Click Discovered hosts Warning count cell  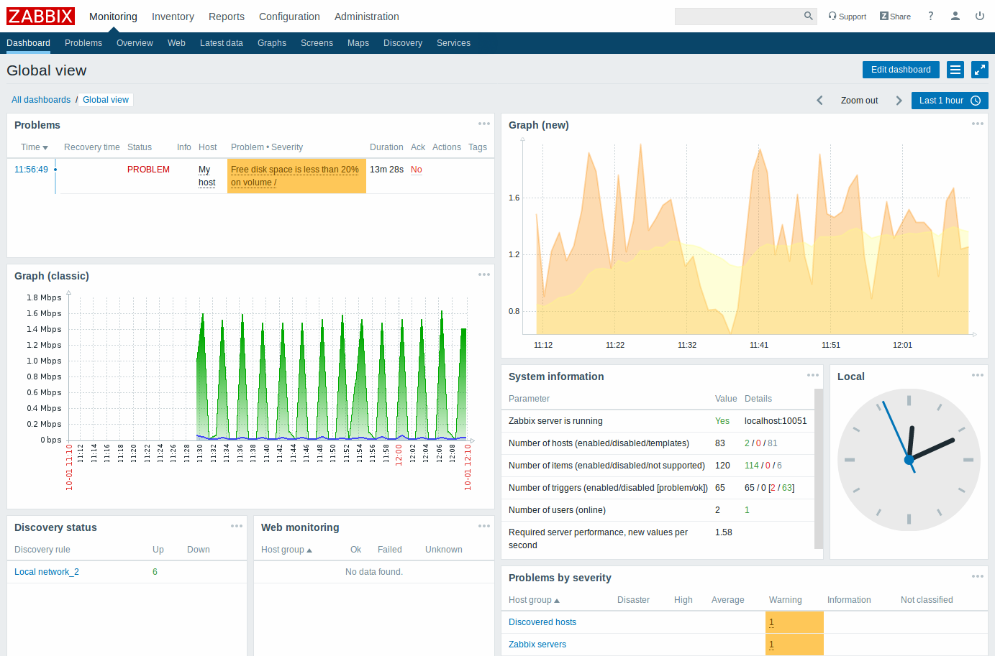794,622
